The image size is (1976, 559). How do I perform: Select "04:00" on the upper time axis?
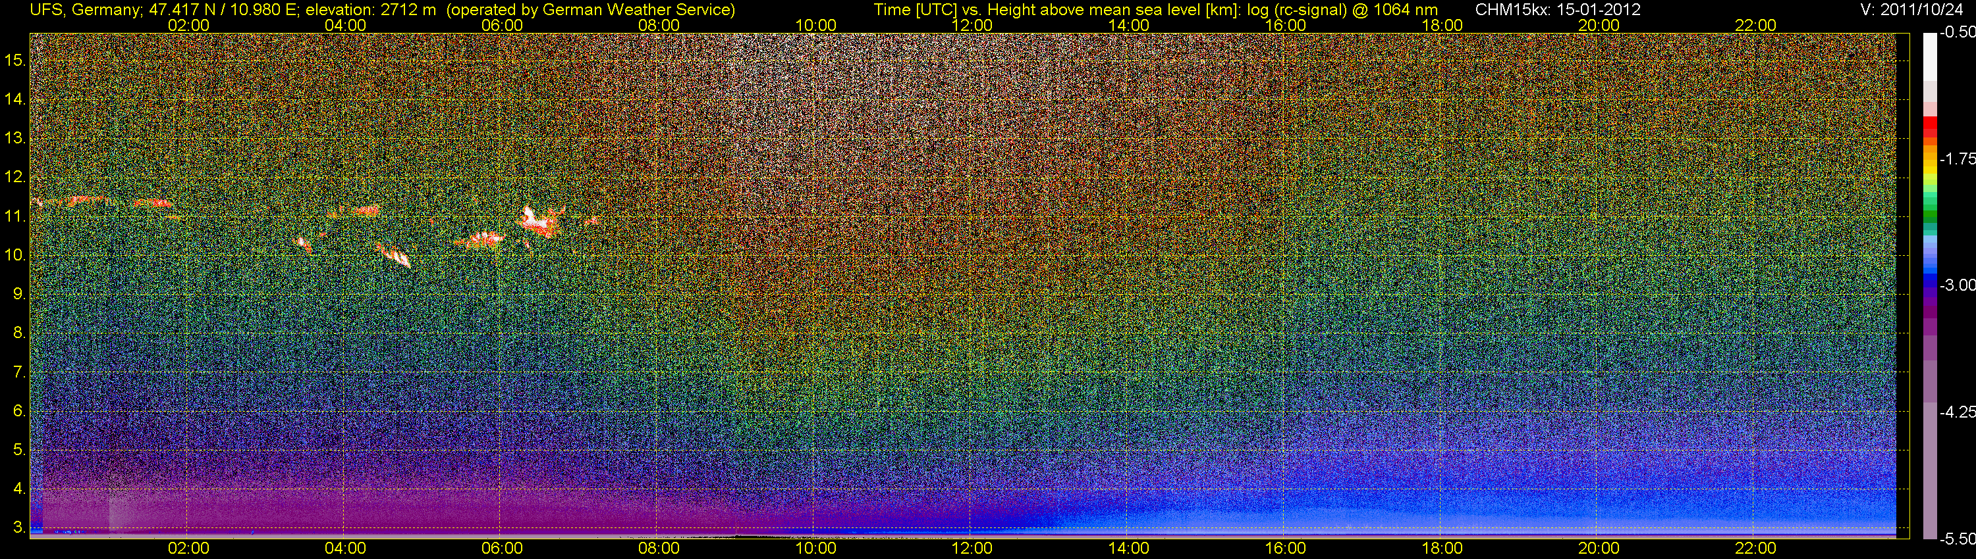[345, 25]
